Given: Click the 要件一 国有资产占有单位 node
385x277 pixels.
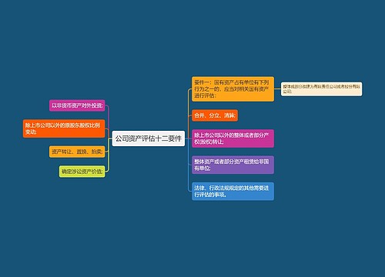Looking at the screenshot, I should tap(233, 89).
